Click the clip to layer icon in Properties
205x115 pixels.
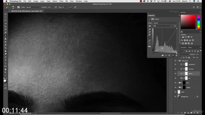coord(162,55)
